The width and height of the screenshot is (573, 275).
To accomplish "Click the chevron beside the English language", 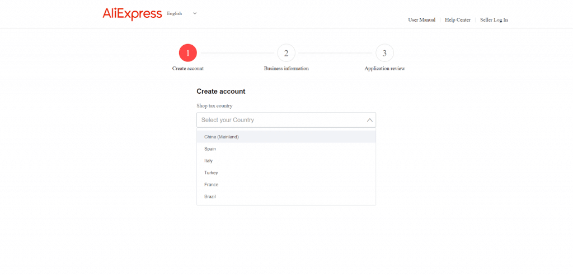I will tap(195, 13).
